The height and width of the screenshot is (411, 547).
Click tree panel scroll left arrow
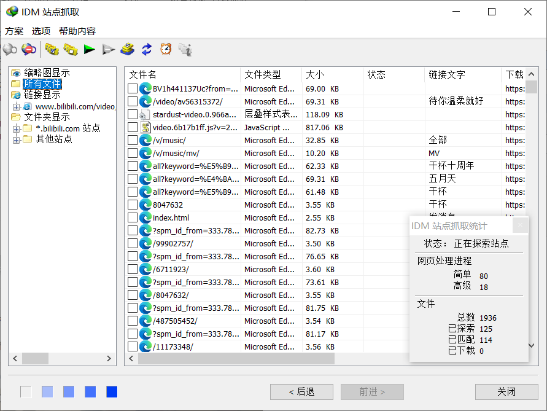pos(15,358)
